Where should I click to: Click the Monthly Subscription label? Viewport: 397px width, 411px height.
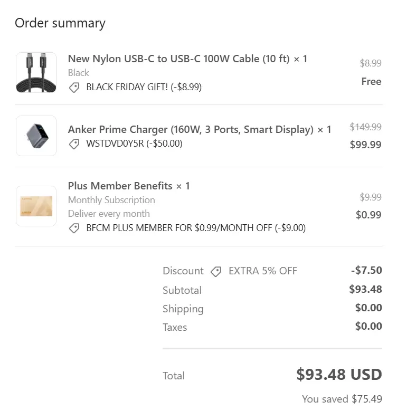click(111, 200)
